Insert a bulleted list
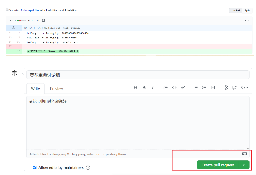Image resolution: width=256 pixels, height=175 pixels. (x=195, y=87)
